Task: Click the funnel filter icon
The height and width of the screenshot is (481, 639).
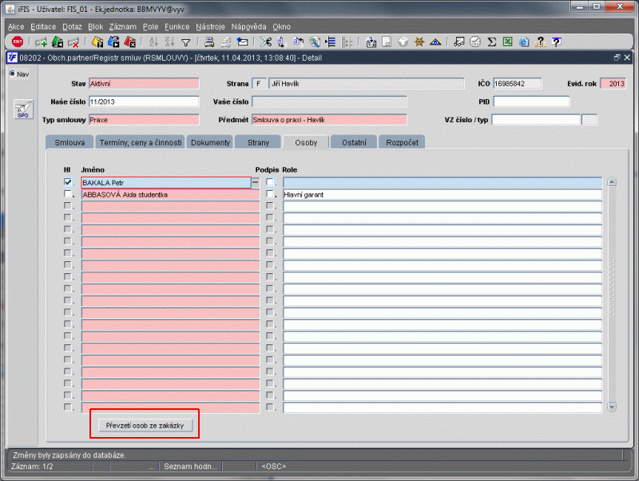Action: pyautogui.click(x=186, y=42)
